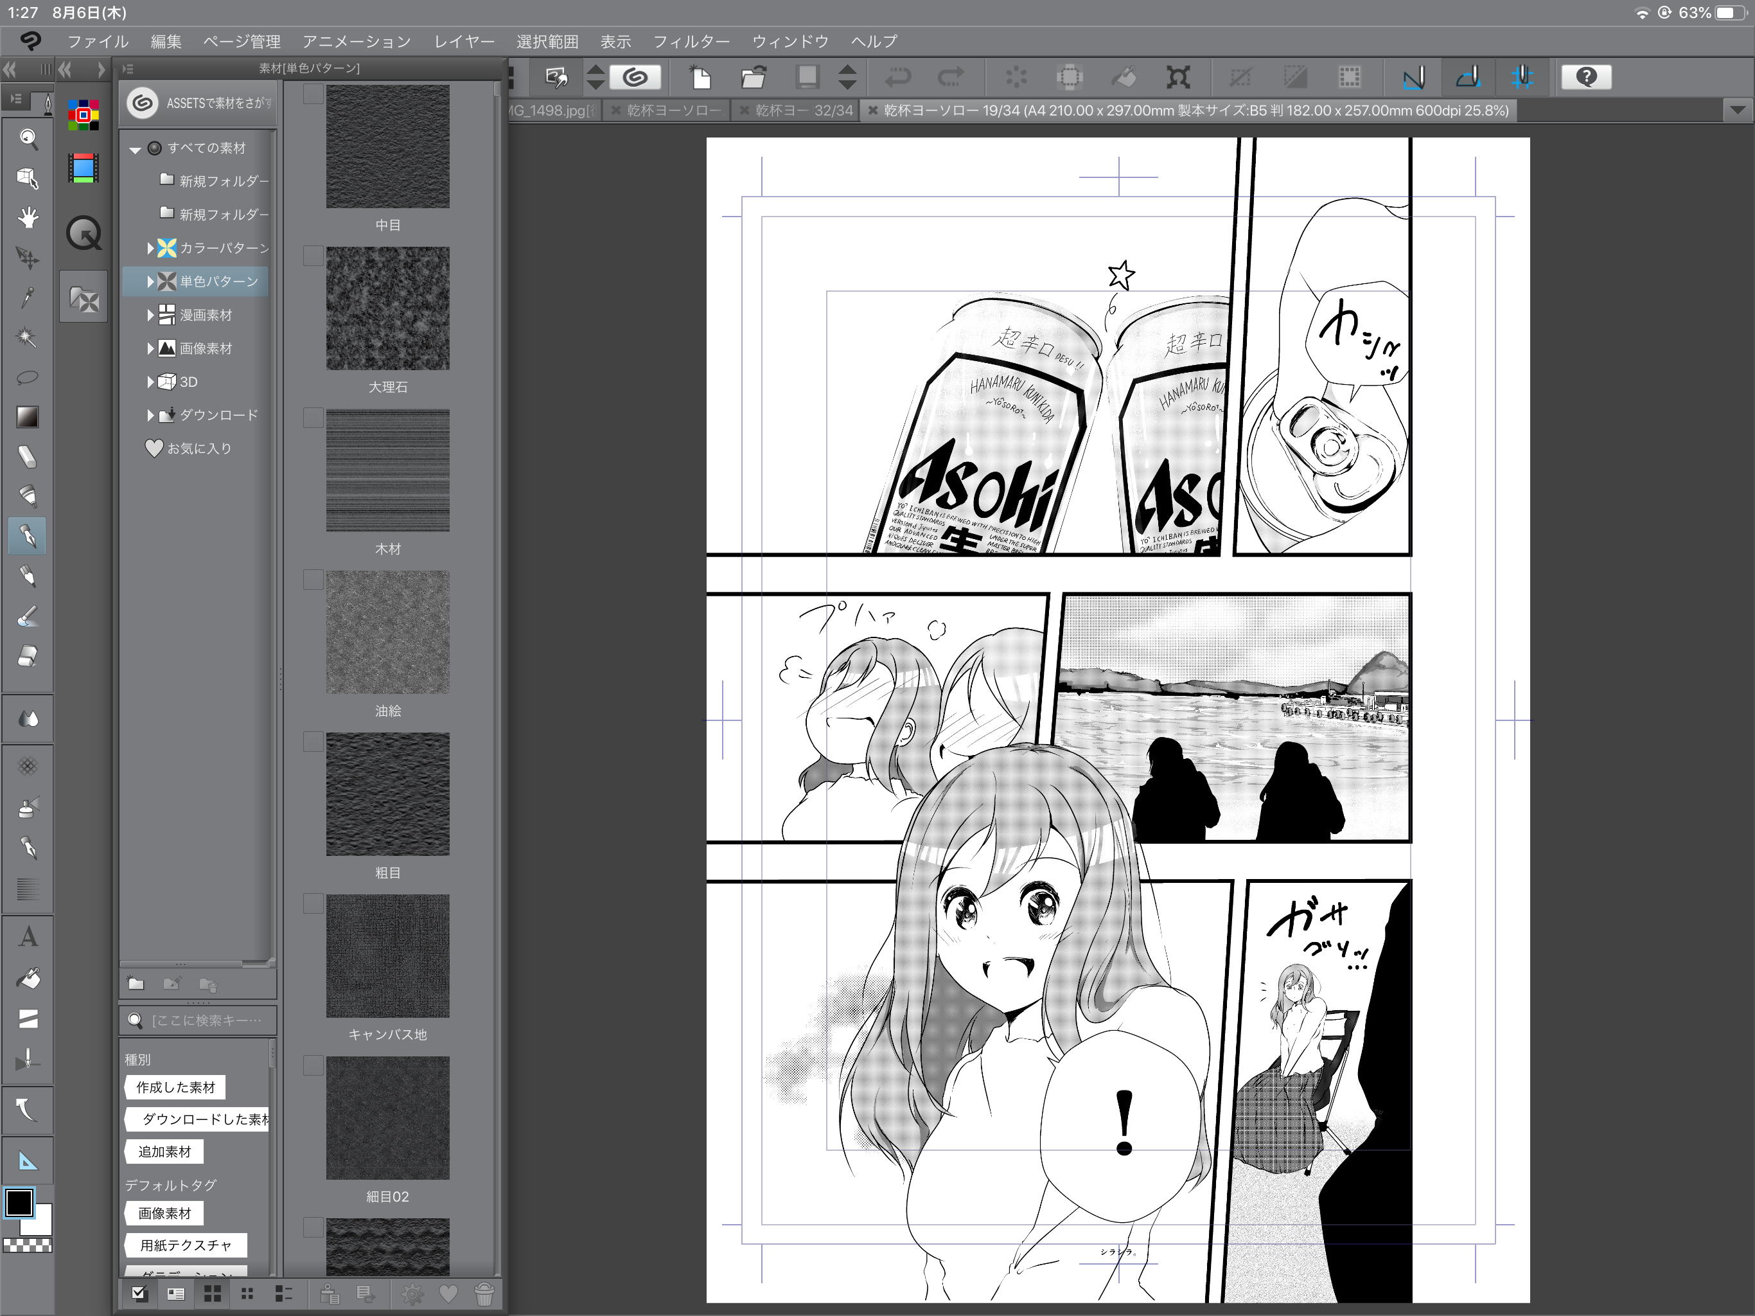The height and width of the screenshot is (1316, 1755).
Task: Expand the 画像素材 folder
Action: (150, 348)
